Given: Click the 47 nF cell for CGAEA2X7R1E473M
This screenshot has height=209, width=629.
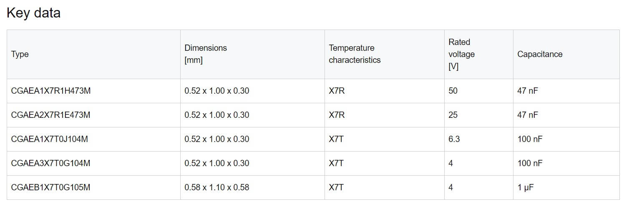Looking at the screenshot, I should (528, 115).
